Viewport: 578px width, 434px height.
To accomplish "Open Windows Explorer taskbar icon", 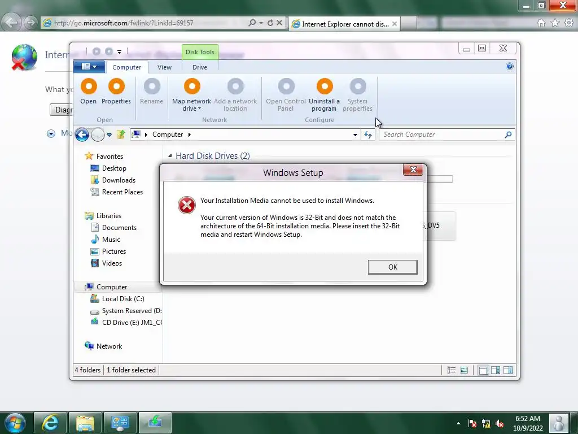I will click(x=85, y=423).
